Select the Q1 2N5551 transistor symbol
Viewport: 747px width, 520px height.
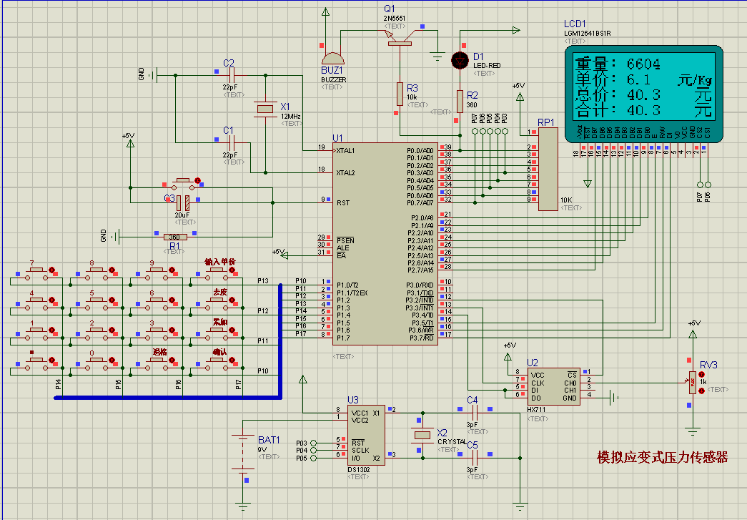click(x=399, y=38)
